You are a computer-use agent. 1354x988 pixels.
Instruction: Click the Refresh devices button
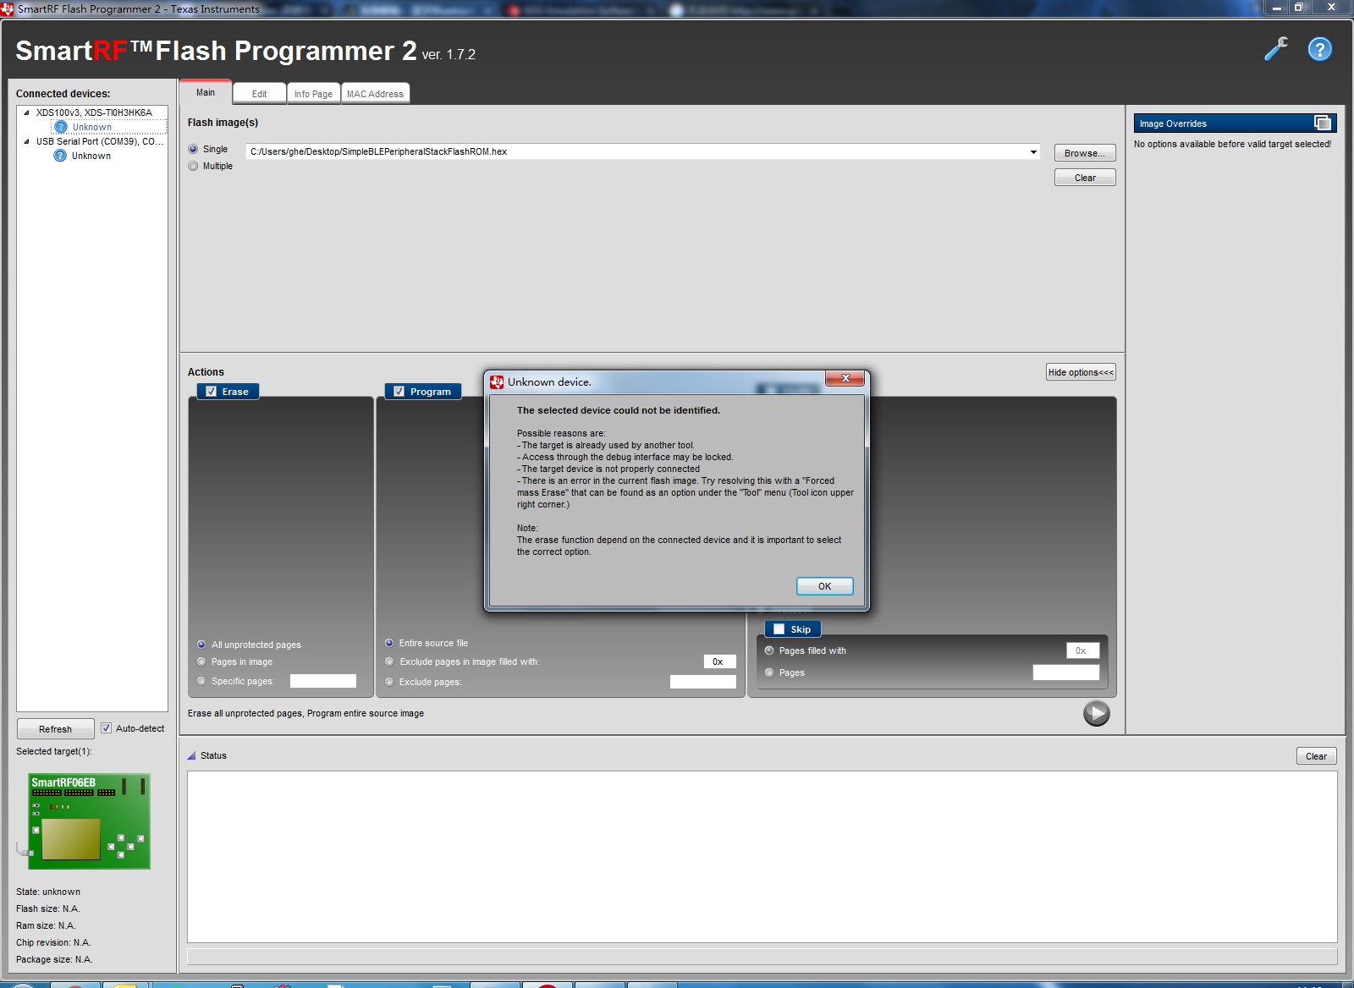tap(55, 729)
